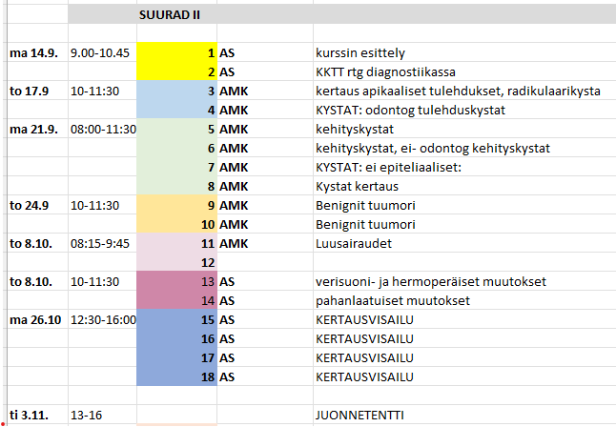Click the green cell numbered 5
This screenshot has width=616, height=427.
(x=176, y=129)
